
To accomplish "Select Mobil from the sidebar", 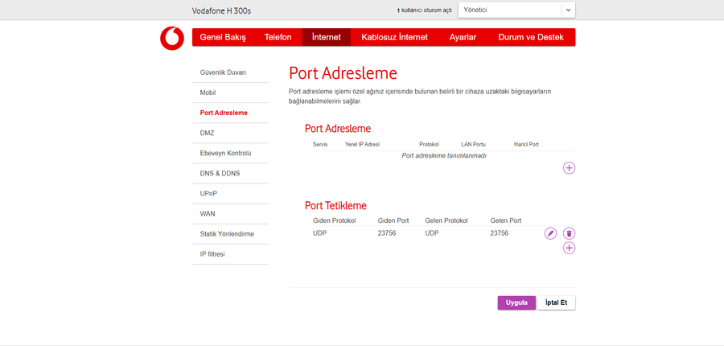I will point(208,93).
